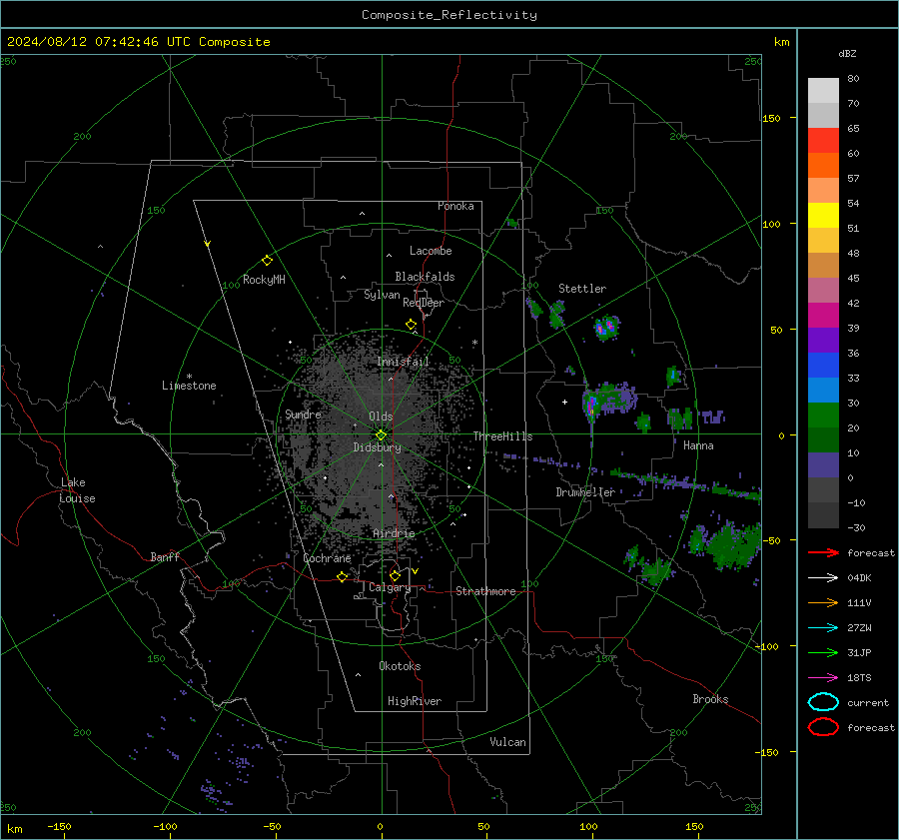Click the Didsbury city label
This screenshot has width=899, height=840.
pos(378,447)
